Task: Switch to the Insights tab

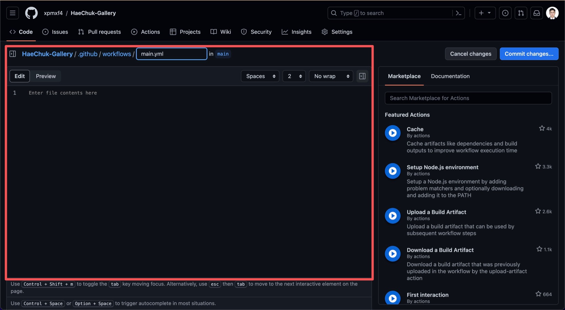Action: point(297,32)
